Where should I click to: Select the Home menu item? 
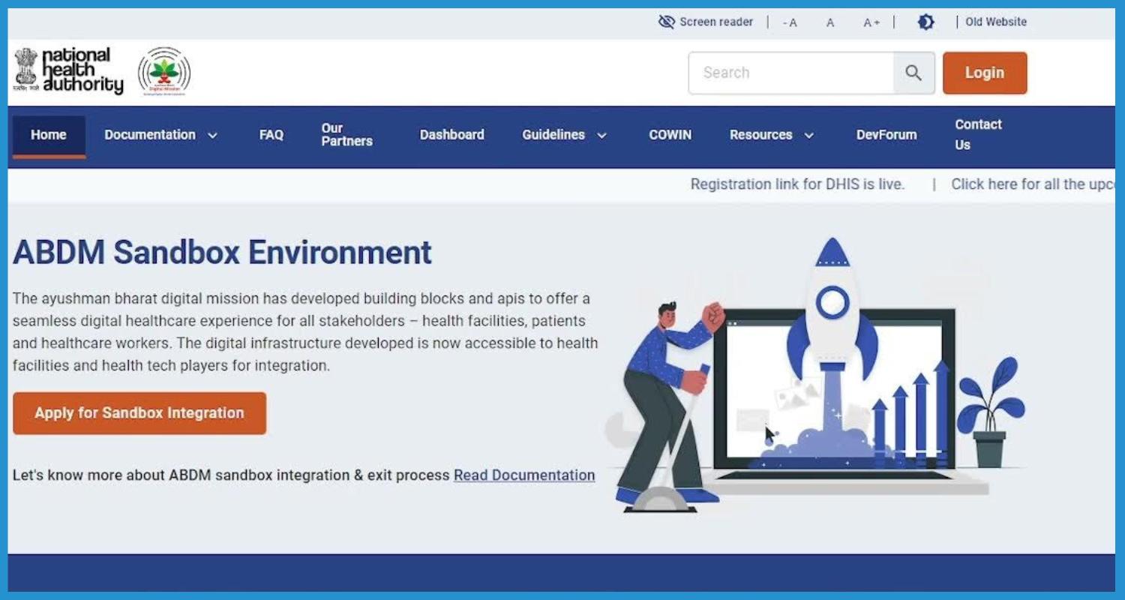pos(49,136)
